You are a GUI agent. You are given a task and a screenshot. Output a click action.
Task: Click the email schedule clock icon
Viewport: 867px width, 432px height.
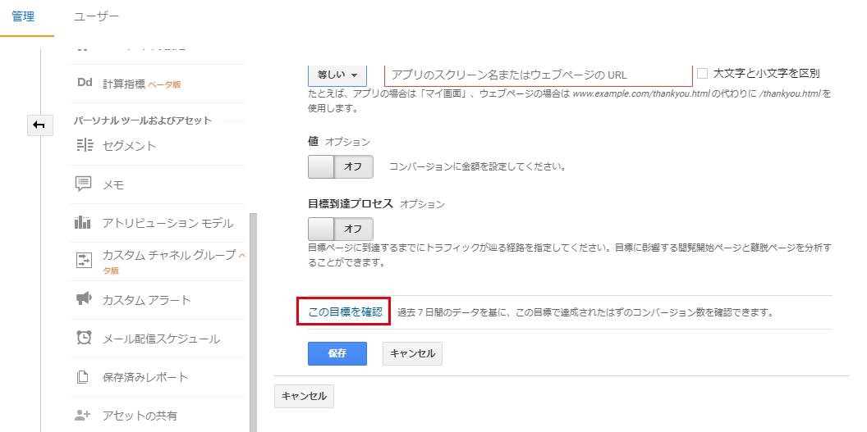tap(83, 339)
